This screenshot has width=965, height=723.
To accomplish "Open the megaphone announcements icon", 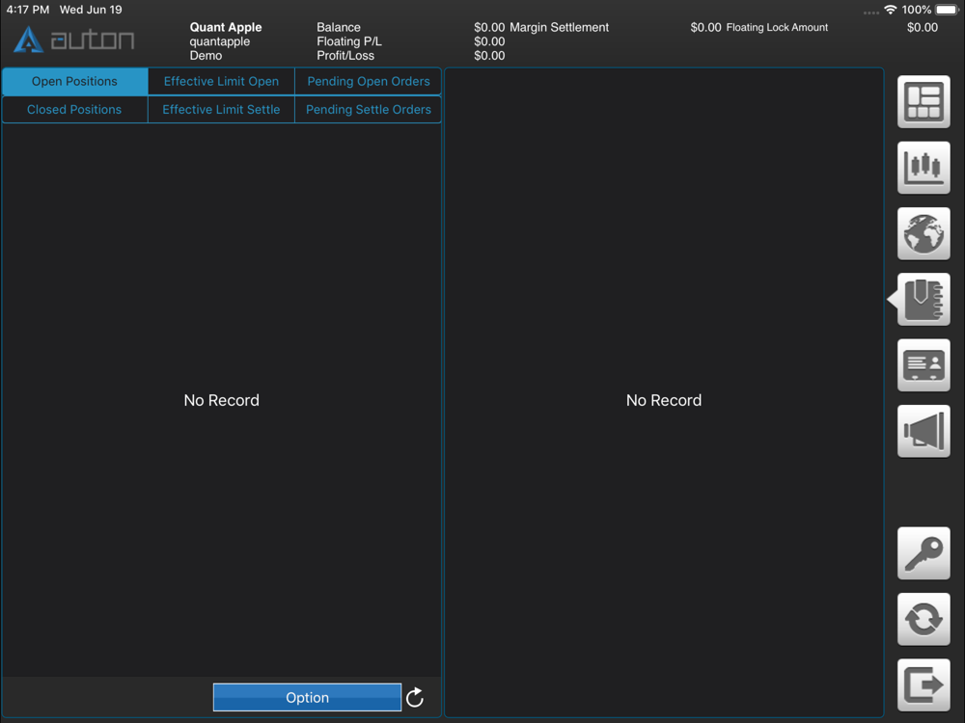I will (x=924, y=431).
